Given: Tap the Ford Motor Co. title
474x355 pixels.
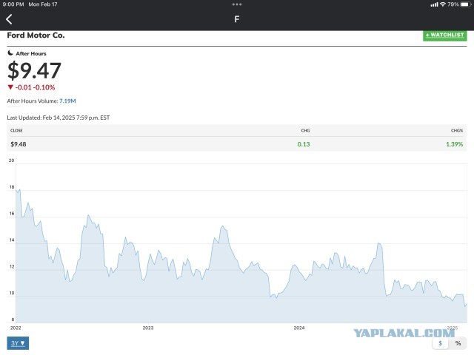Looking at the screenshot, I should coord(36,35).
